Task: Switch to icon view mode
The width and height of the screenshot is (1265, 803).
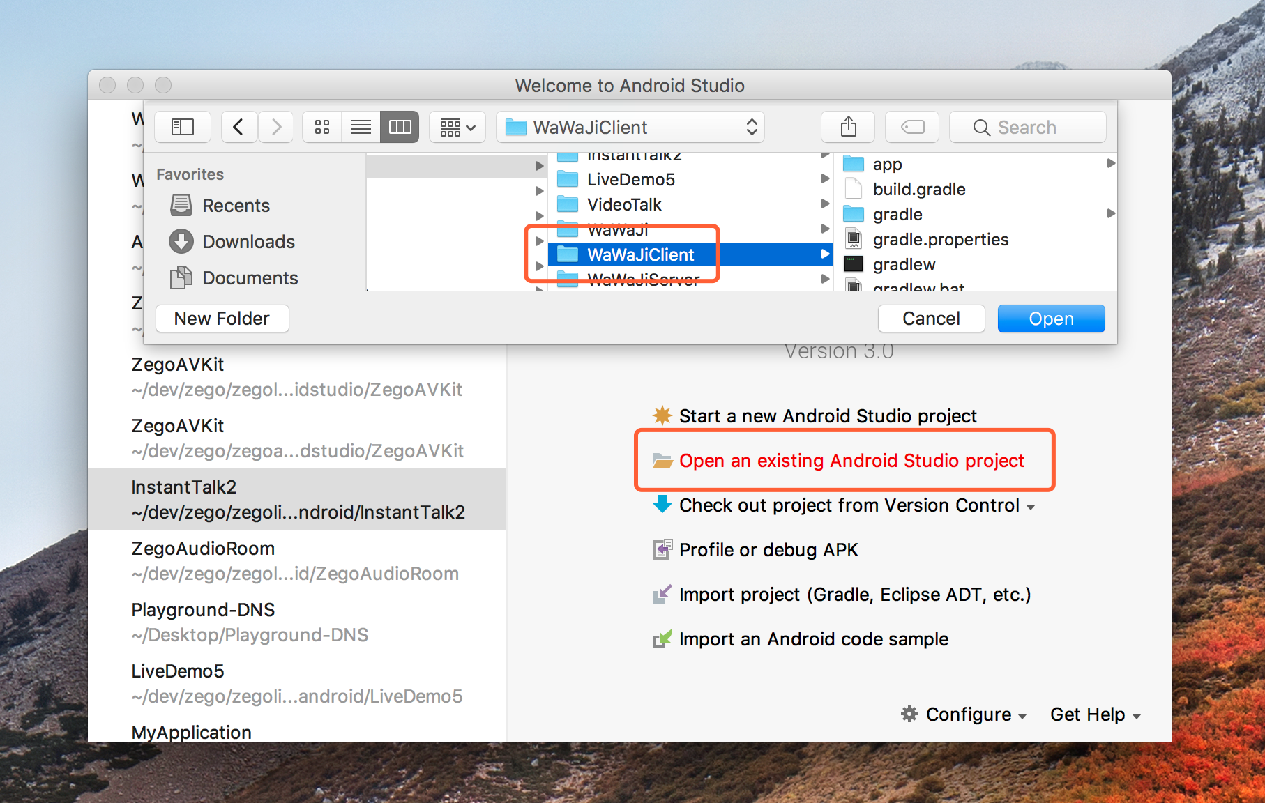Action: point(322,127)
